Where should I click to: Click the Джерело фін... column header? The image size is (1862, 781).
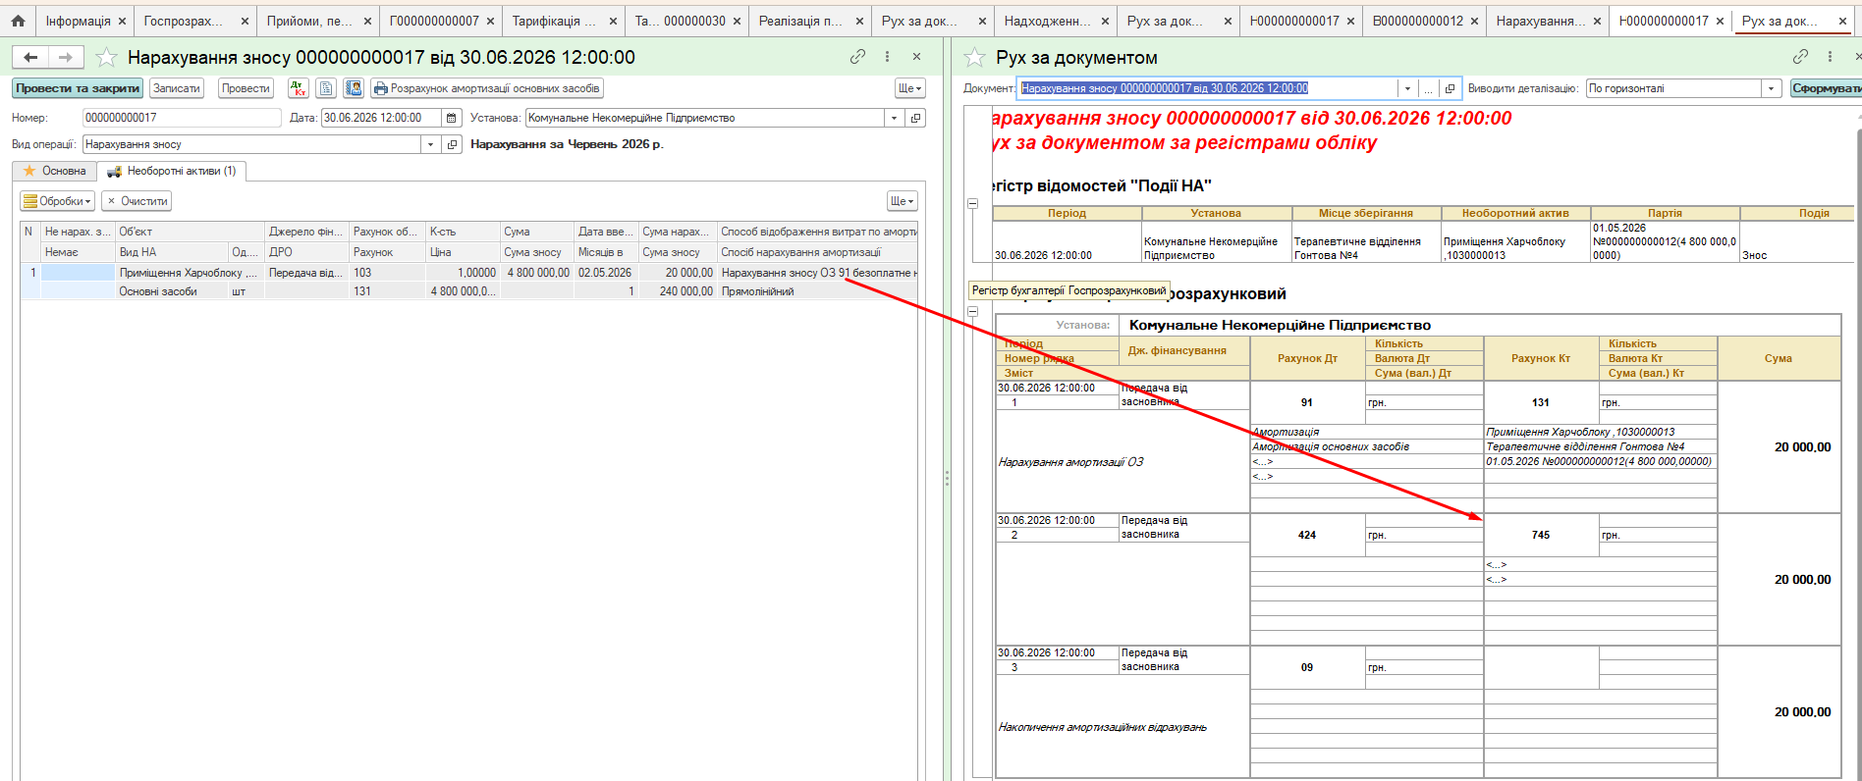306,232
